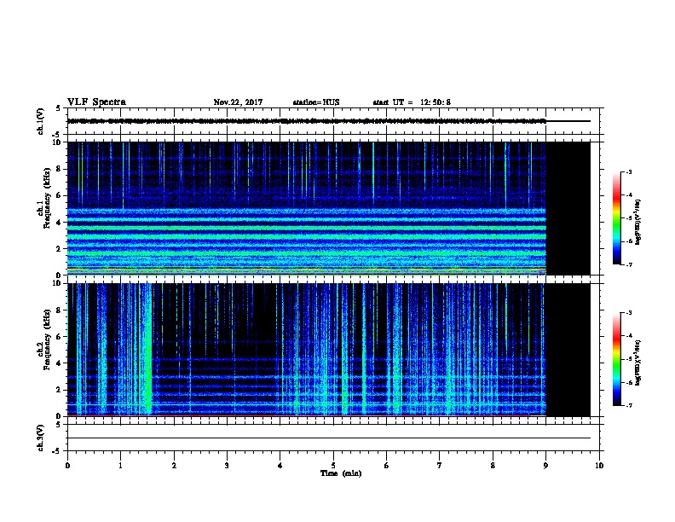675x522 pixels.
Task: Click the "ch.3(V)" waveform axis label
Action: 40,438
